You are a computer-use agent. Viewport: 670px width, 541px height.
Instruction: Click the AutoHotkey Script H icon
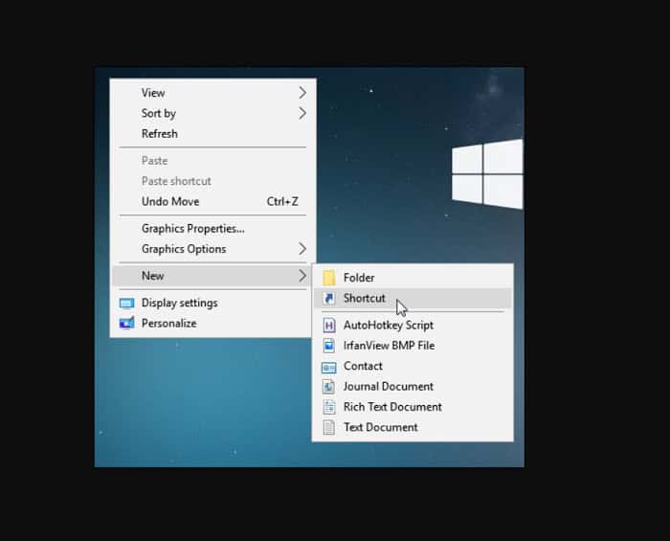pyautogui.click(x=329, y=326)
